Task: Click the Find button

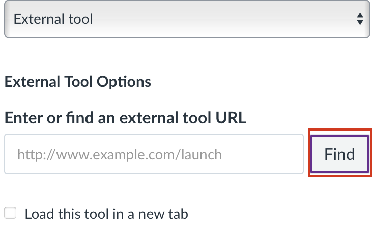Action: [x=339, y=154]
